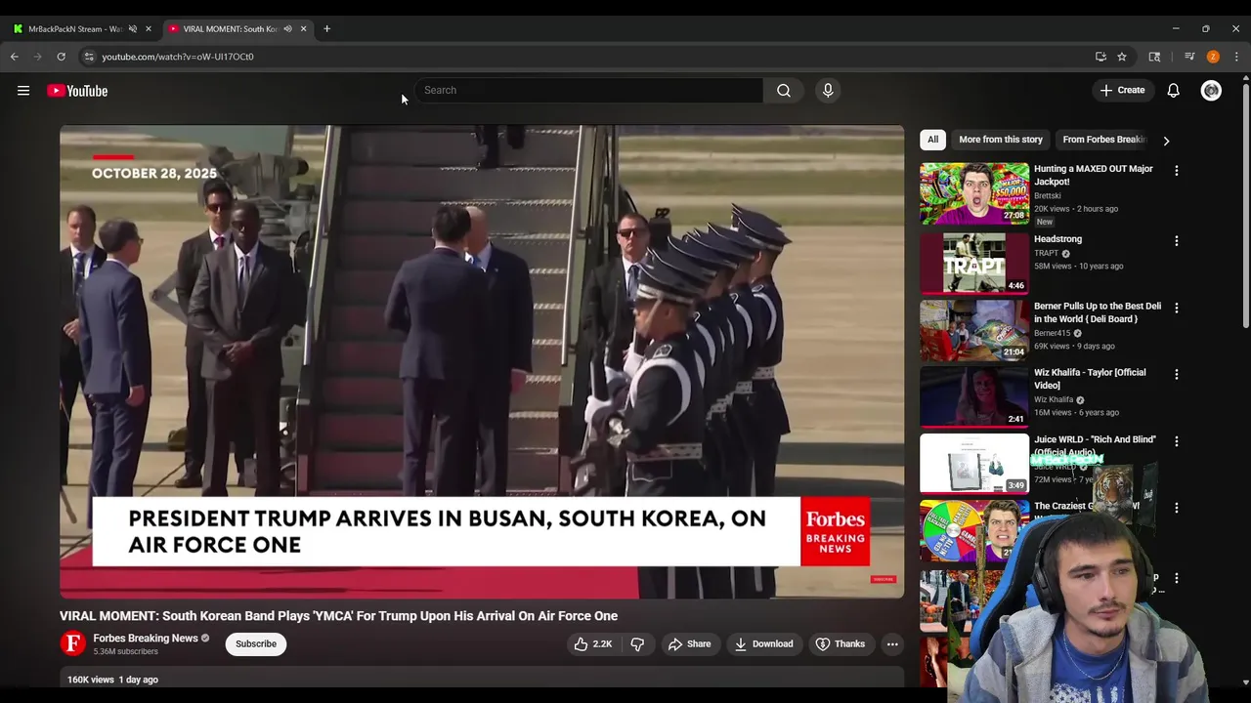The height and width of the screenshot is (703, 1251).
Task: Click the Berner415 channel name
Action: pyautogui.click(x=1052, y=333)
